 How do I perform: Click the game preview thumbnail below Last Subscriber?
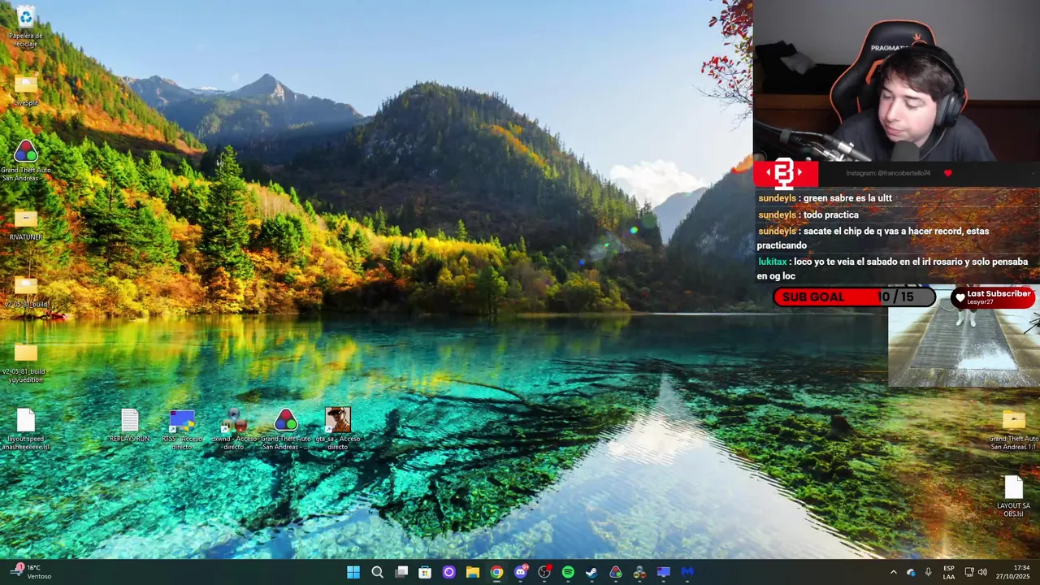964,347
